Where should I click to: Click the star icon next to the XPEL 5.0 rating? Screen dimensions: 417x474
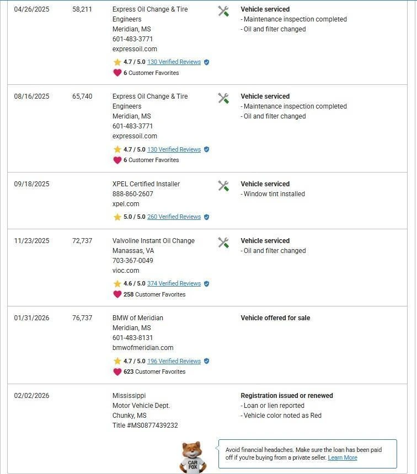[117, 217]
